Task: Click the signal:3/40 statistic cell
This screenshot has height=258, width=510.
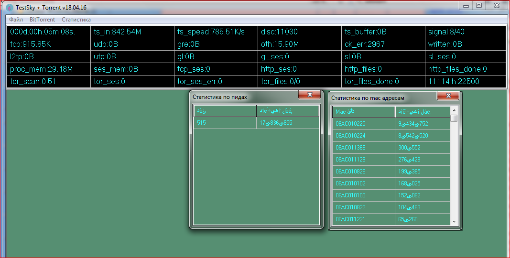Action: click(466, 32)
